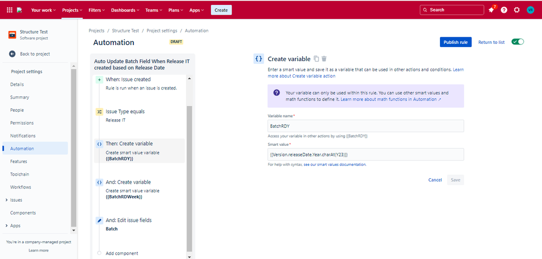This screenshot has height=259, width=542.
Task: Open the Filters dropdown
Action: click(97, 10)
